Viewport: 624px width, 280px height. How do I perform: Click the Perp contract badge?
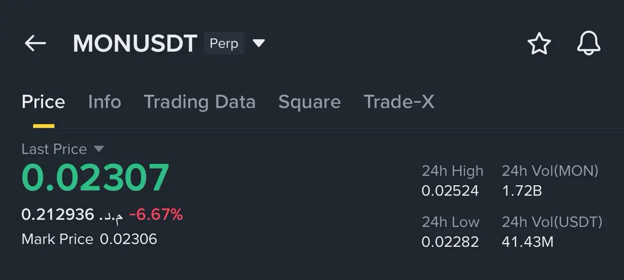tap(224, 44)
